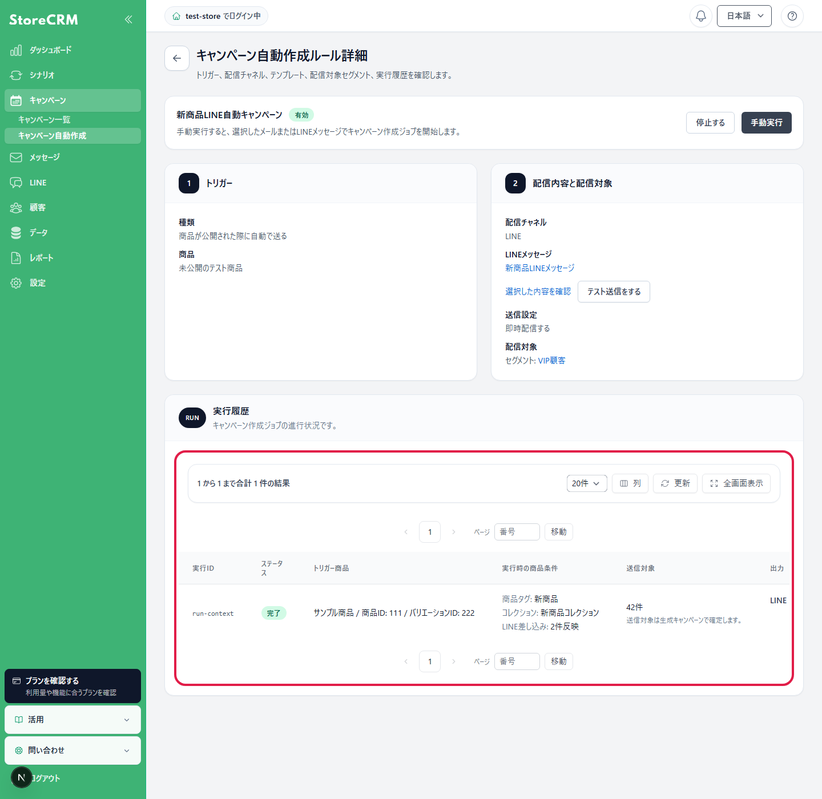
Task: Click the 選択した内容を確認 link
Action: click(x=538, y=292)
